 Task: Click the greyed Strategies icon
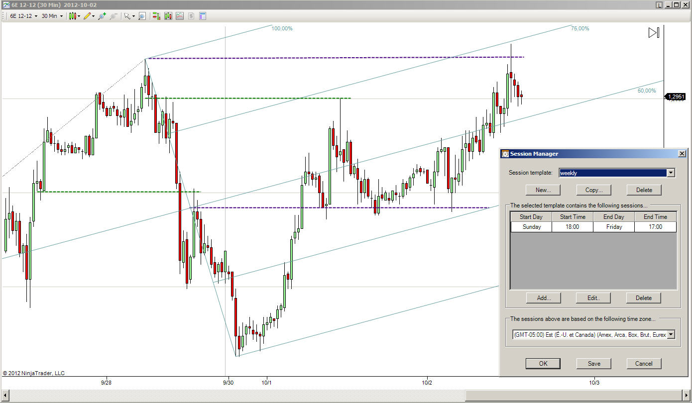click(x=191, y=16)
